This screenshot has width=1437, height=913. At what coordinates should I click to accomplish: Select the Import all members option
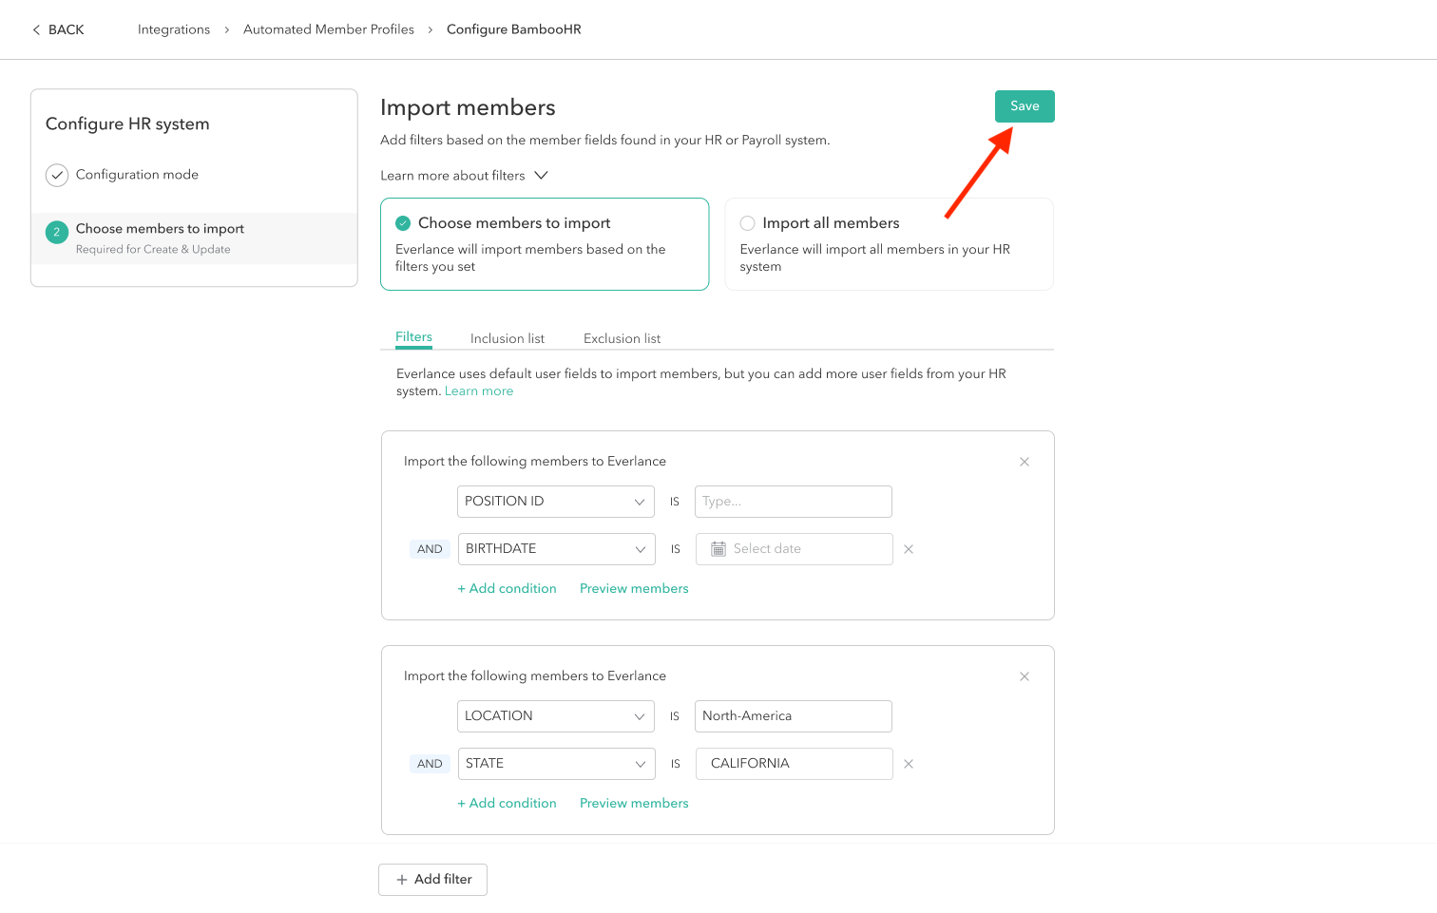pos(748,223)
